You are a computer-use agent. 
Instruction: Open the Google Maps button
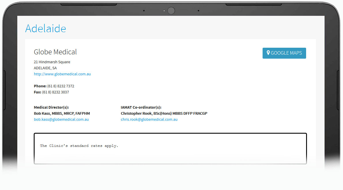click(x=284, y=53)
